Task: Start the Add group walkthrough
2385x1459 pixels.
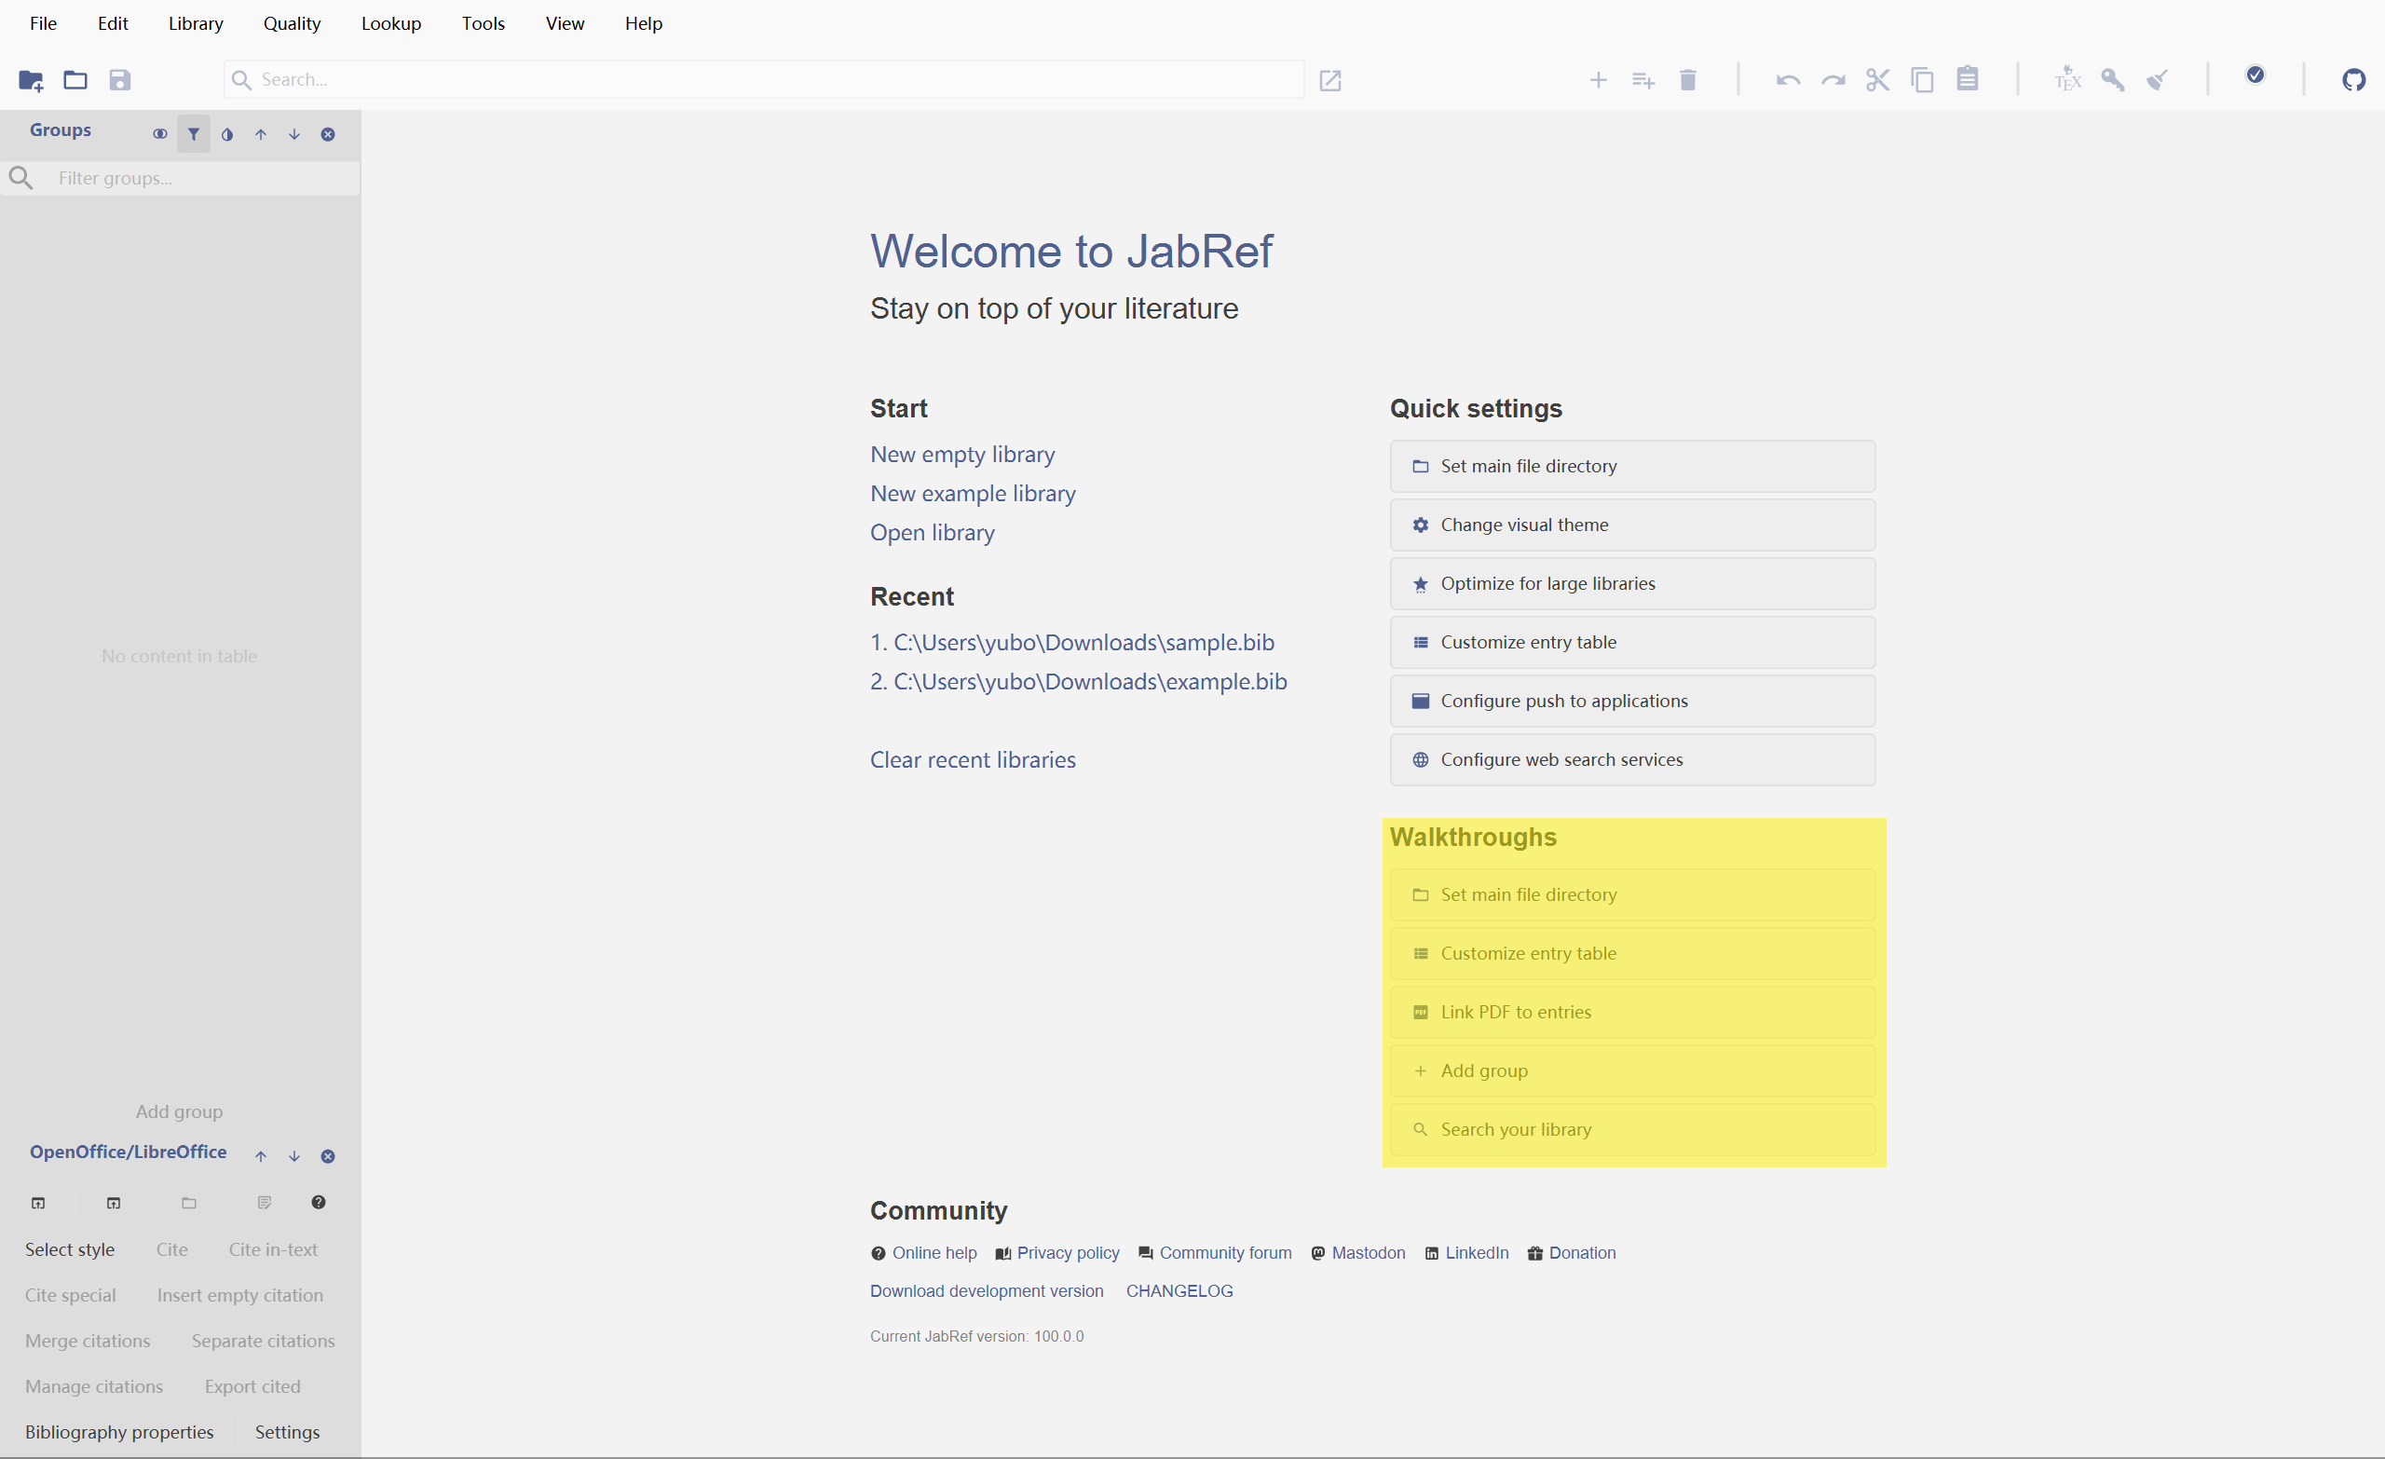Action: (1633, 1070)
